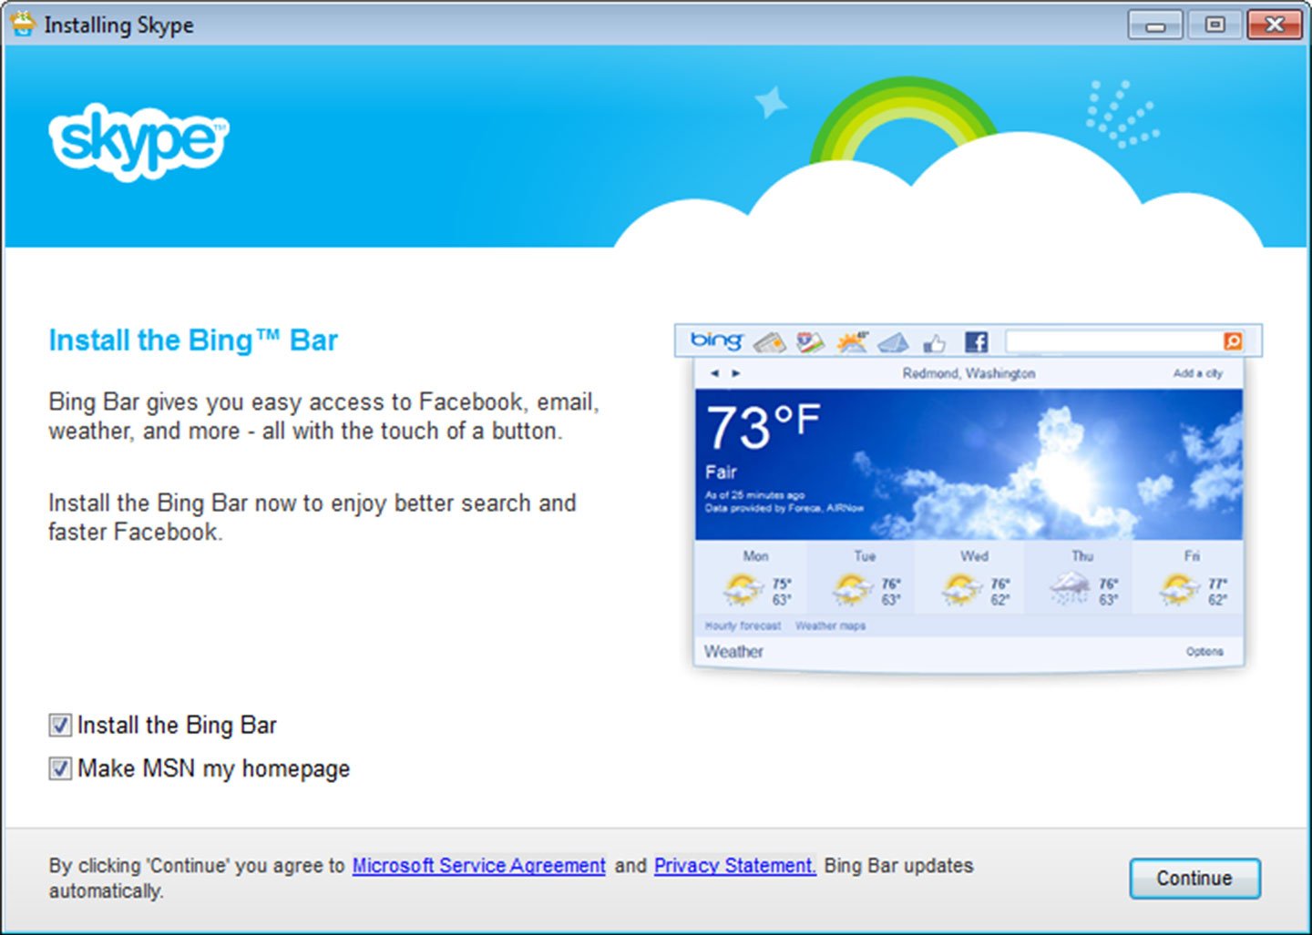Click the Bing logo in toolbar preview
1312x935 pixels.
[717, 340]
